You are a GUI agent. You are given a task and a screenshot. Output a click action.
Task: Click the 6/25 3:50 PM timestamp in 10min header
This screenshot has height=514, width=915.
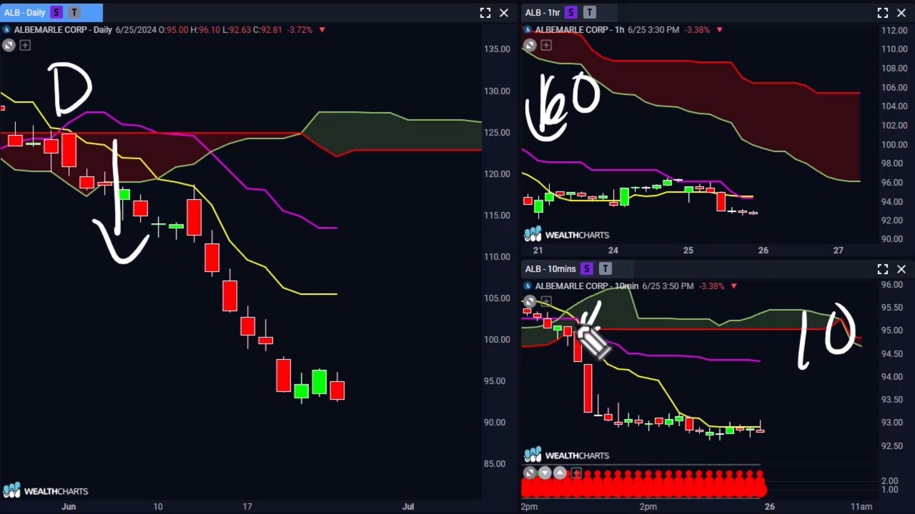[668, 286]
